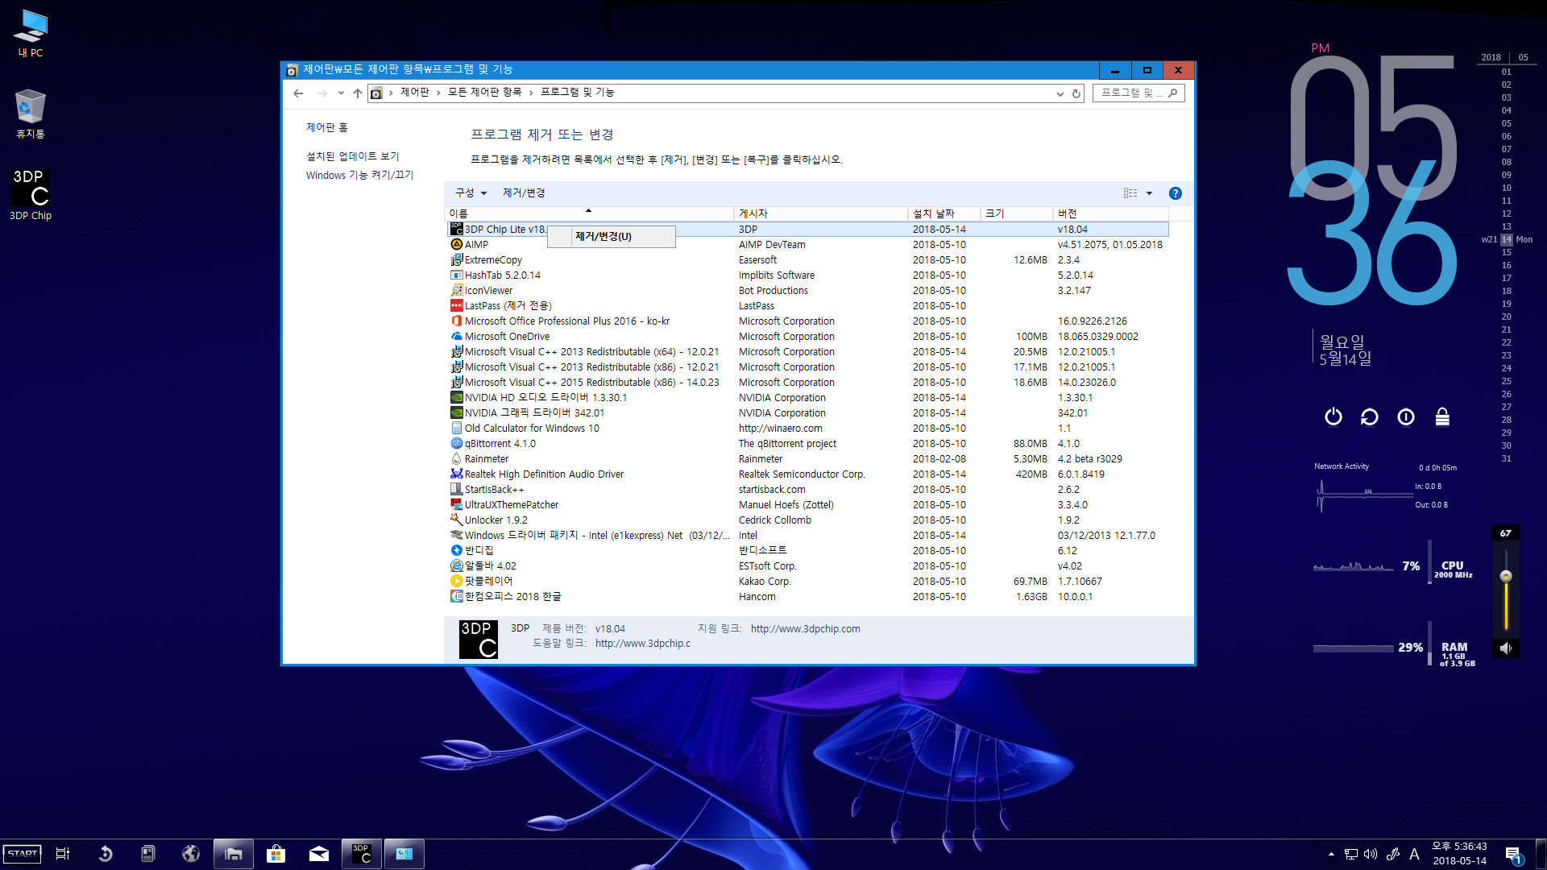
Task: Select the StartIsBack++ entry
Action: tap(807, 490)
